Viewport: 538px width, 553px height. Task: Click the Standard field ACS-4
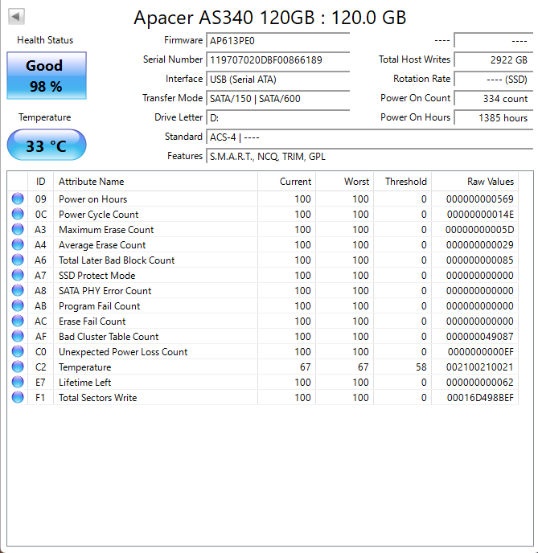370,137
